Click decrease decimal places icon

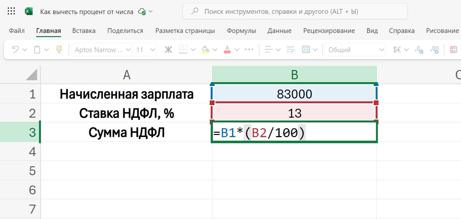434,50
